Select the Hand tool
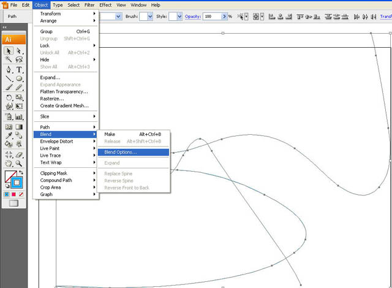392x288 pixels. pos(9,164)
